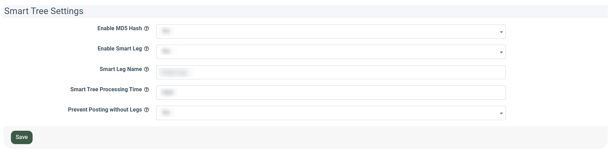Image resolution: width=611 pixels, height=152 pixels.
Task: Click help icon next to Enable MD5 Hash
Action: pyautogui.click(x=147, y=28)
